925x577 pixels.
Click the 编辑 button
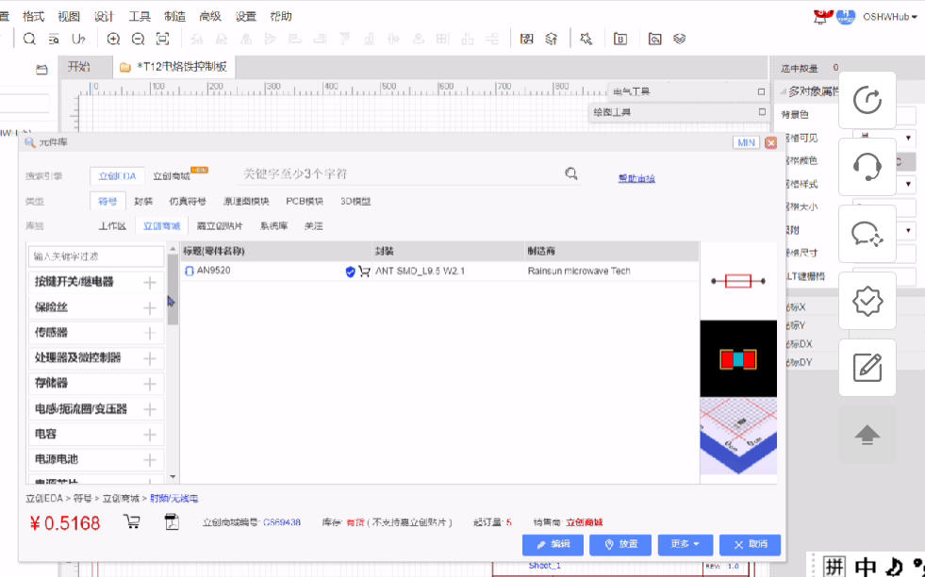(x=553, y=545)
